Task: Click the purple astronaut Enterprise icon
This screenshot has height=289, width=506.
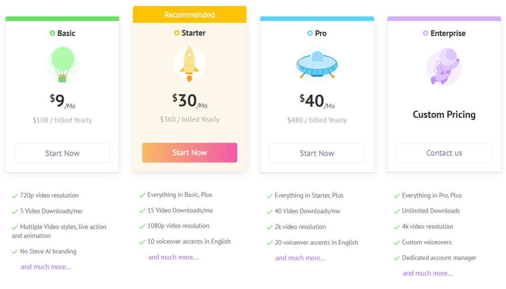Action: (444, 67)
